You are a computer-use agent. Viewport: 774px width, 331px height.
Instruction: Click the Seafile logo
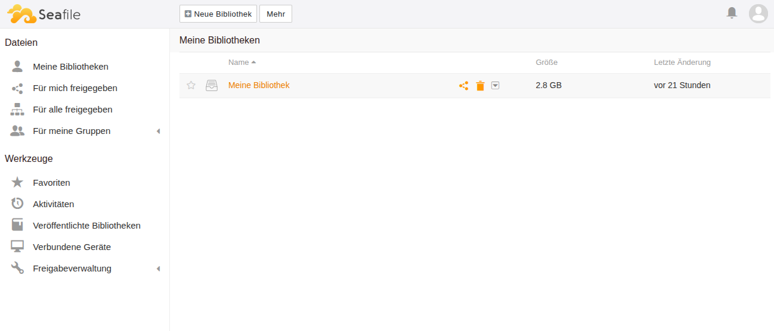44,14
